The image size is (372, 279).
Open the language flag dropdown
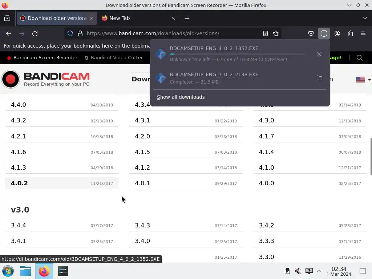pyautogui.click(x=363, y=80)
